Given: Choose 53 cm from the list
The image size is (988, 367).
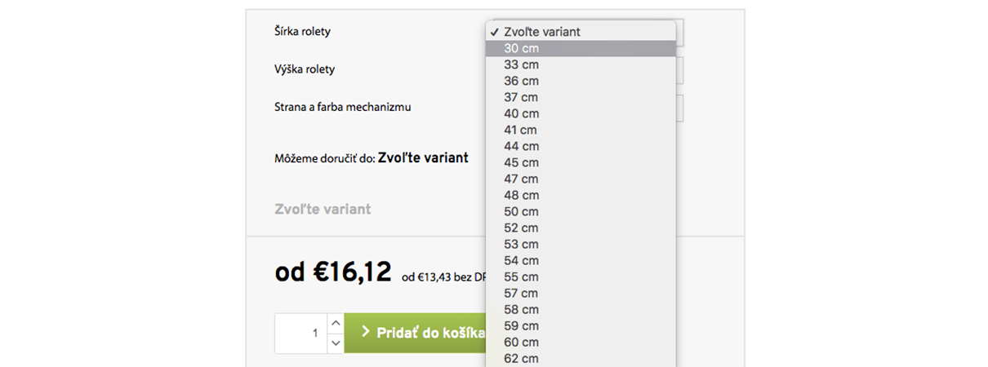Looking at the screenshot, I should coord(581,244).
